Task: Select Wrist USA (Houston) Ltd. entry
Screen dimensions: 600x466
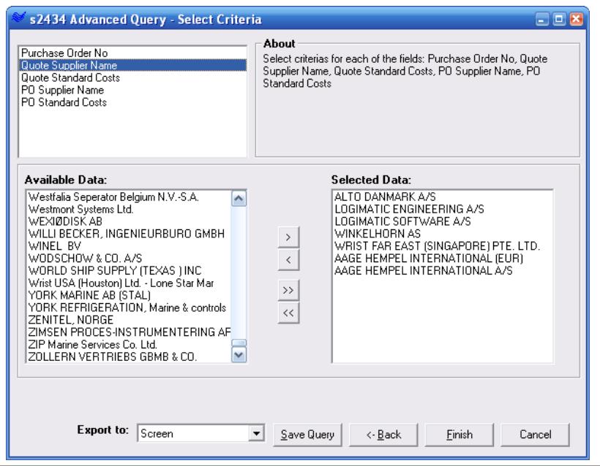Action: pos(129,283)
